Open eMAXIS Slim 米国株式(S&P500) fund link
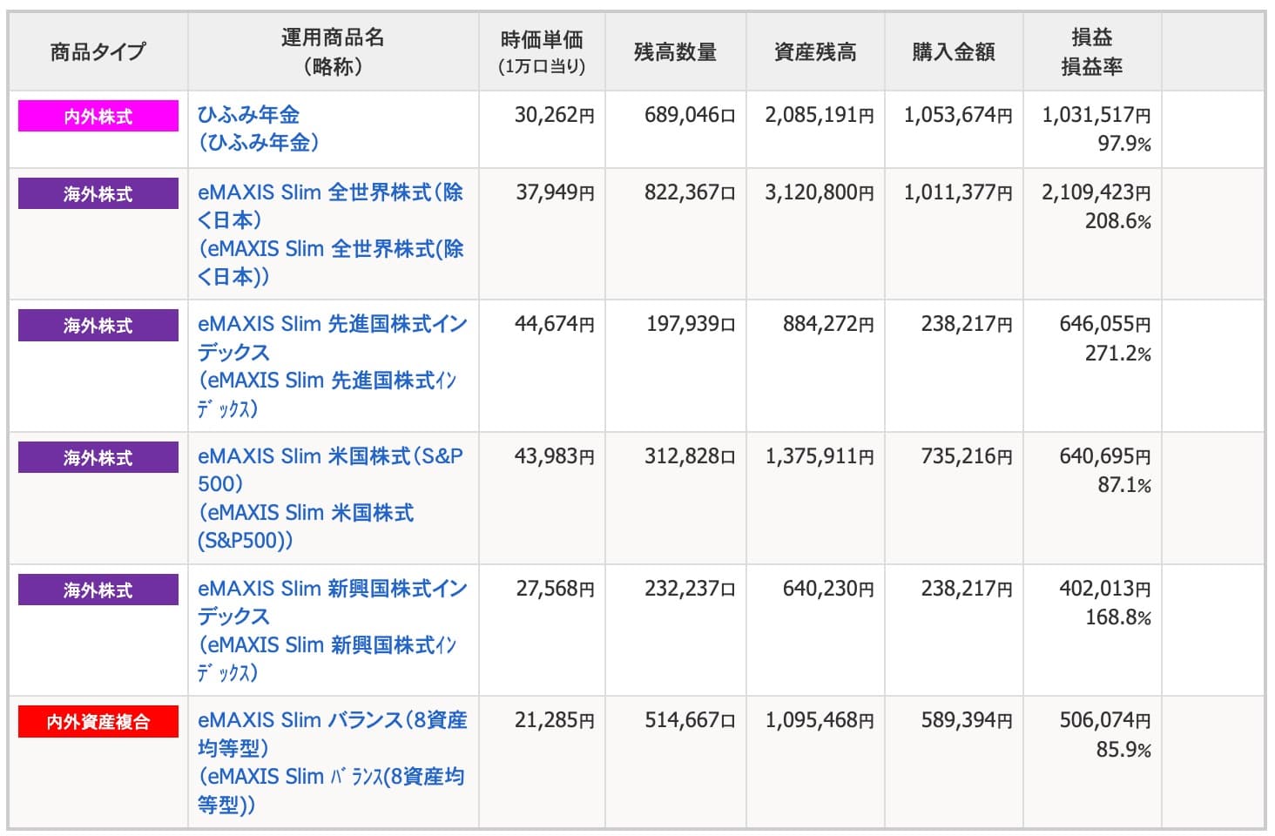The width and height of the screenshot is (1275, 836). [x=331, y=498]
